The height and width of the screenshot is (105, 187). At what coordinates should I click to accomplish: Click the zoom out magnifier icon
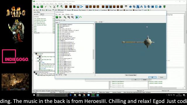(x=72, y=17)
